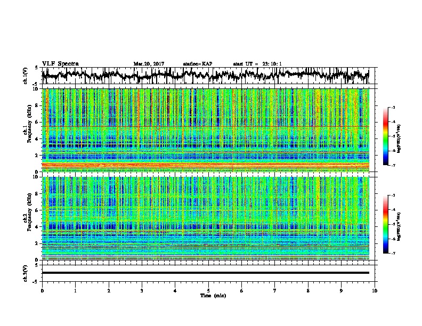422x326 pixels.
Task: Click time axis tick label "4"
Action: click(x=175, y=291)
